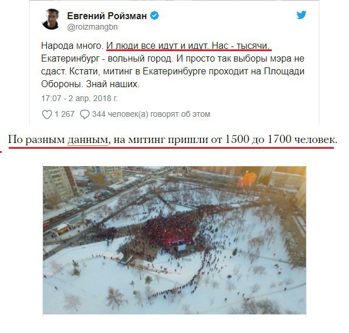Open the @roizmangbn handle link
Screen dimensions: 349x333
92,27
